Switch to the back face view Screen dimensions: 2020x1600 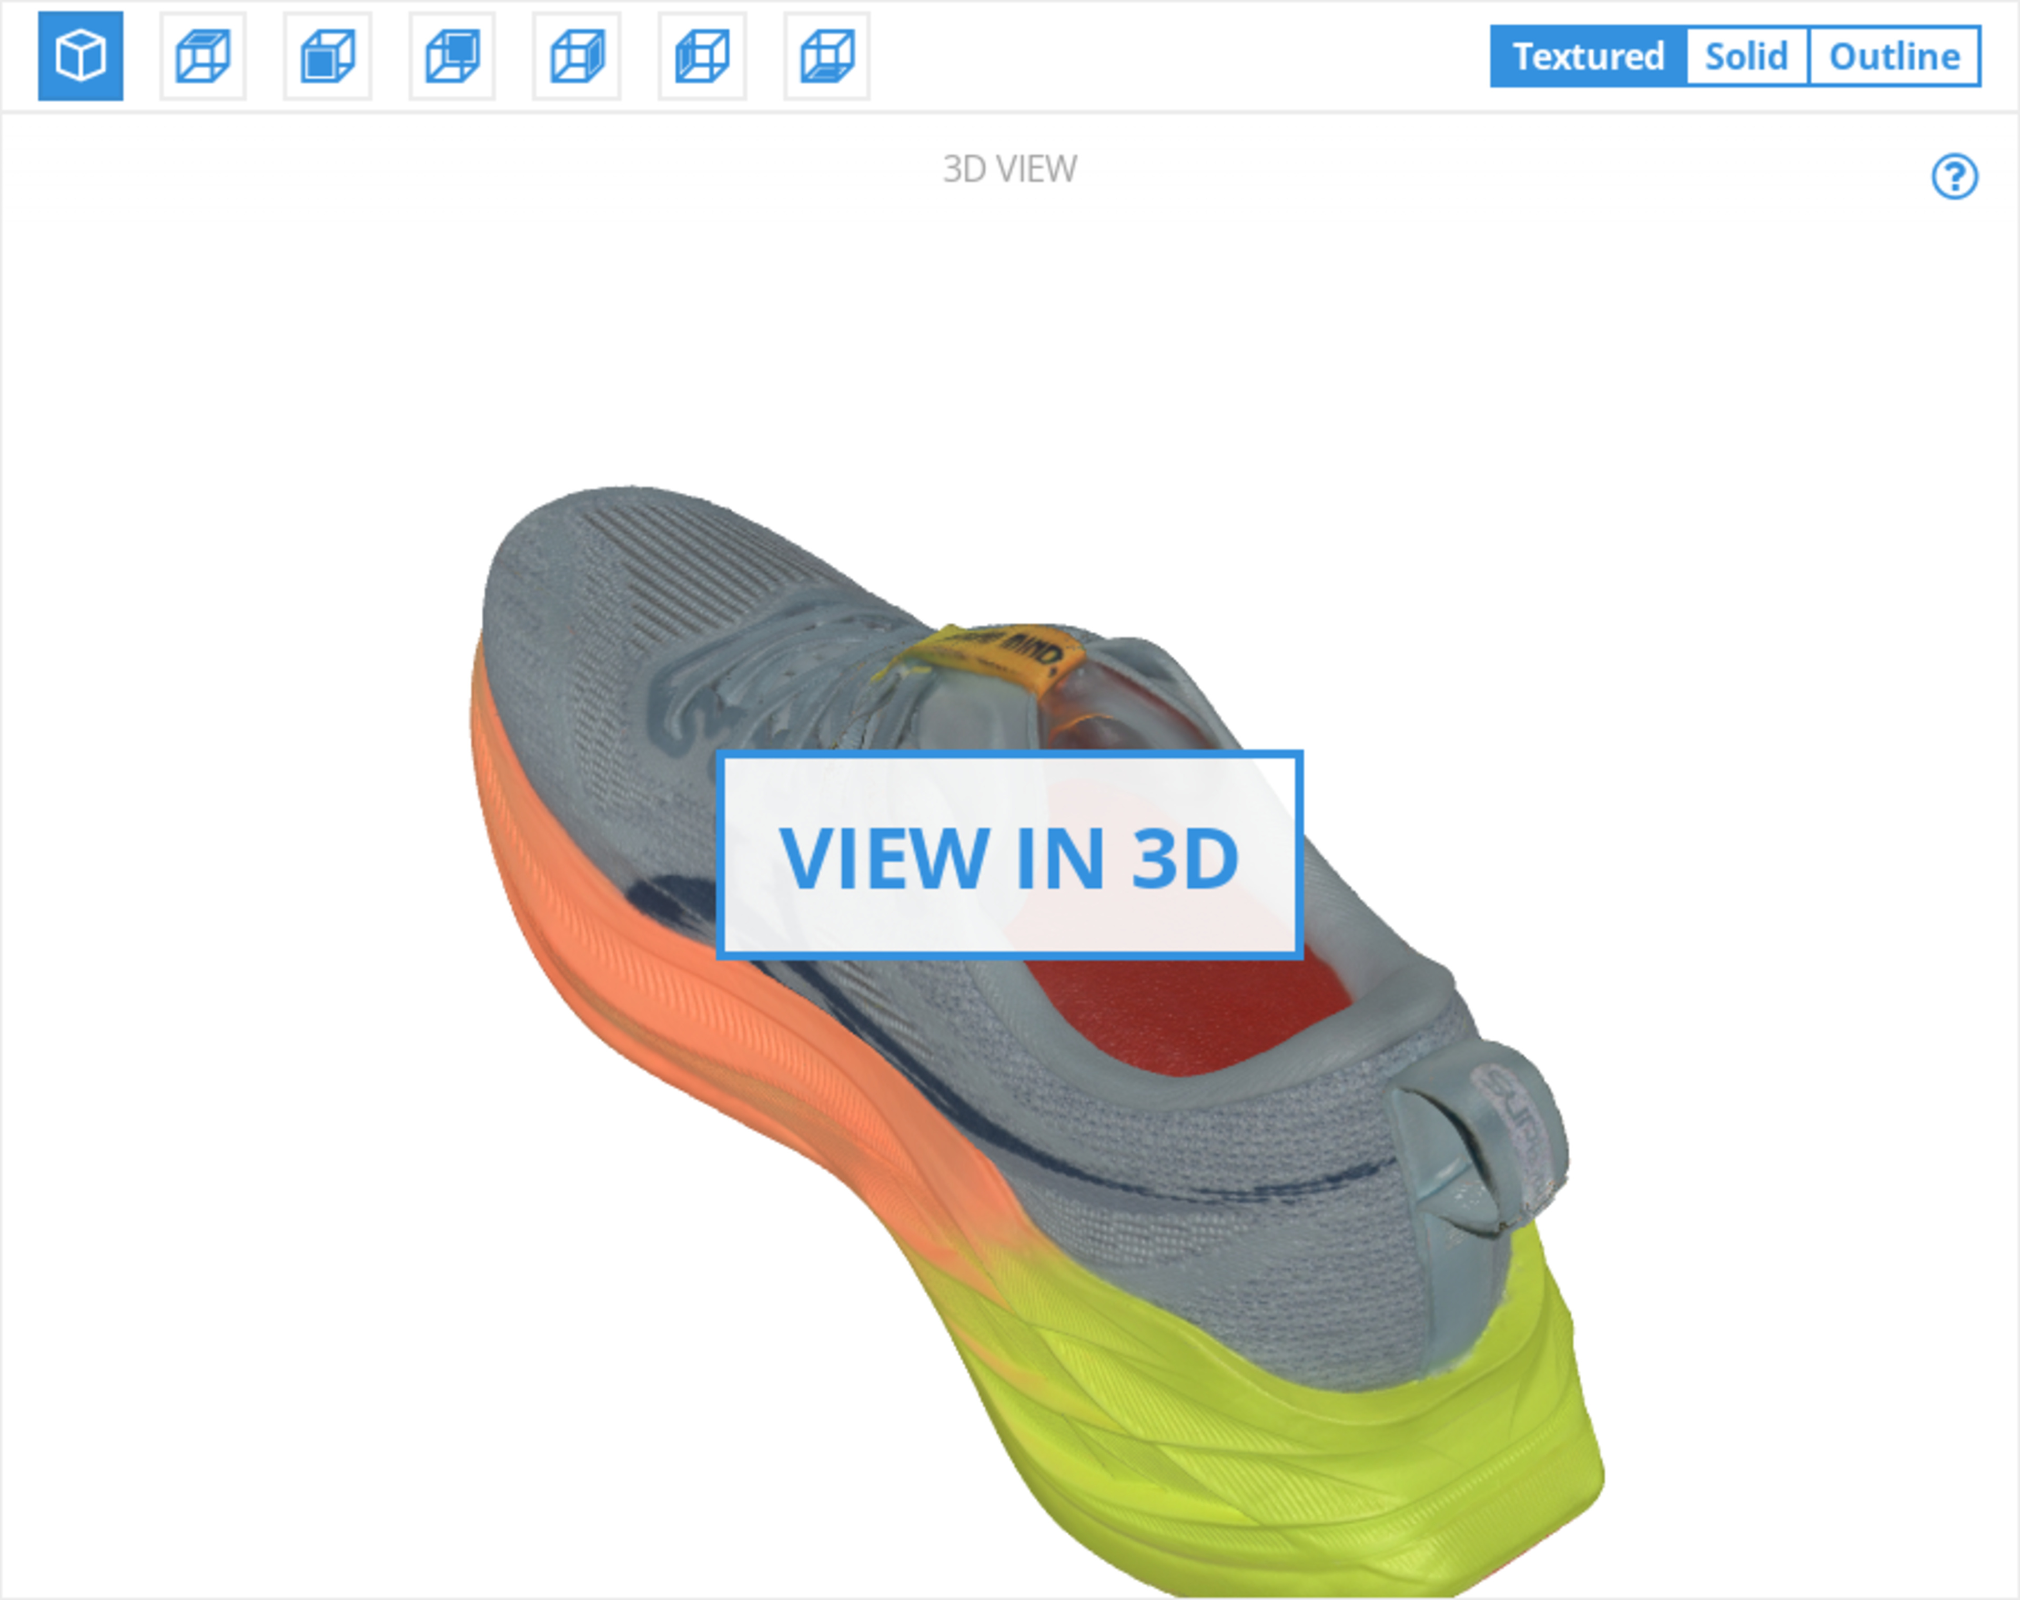[452, 56]
